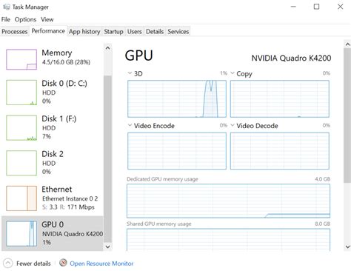Select Disk 1 (F:) graph thumbnail

(x=21, y=127)
